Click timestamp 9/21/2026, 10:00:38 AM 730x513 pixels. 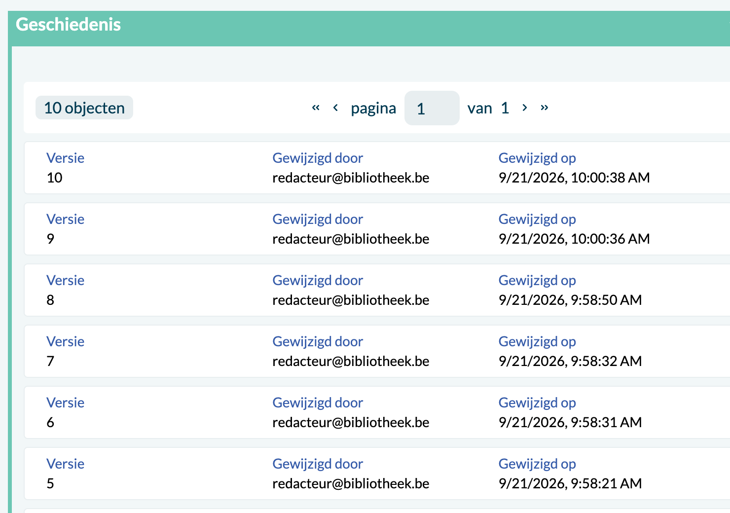pyautogui.click(x=574, y=178)
